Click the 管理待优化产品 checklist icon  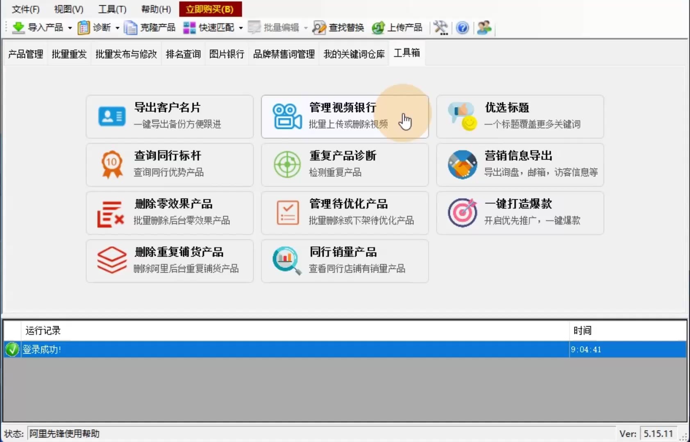click(x=288, y=213)
